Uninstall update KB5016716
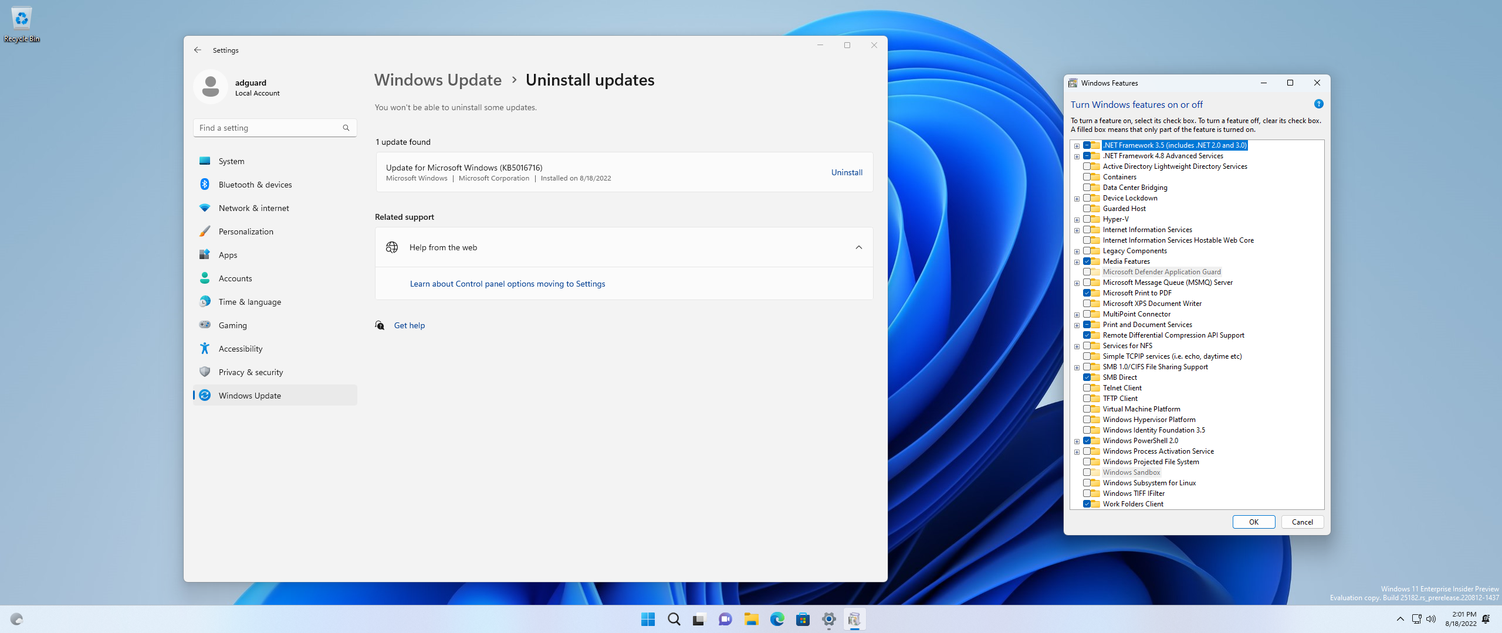 (847, 172)
